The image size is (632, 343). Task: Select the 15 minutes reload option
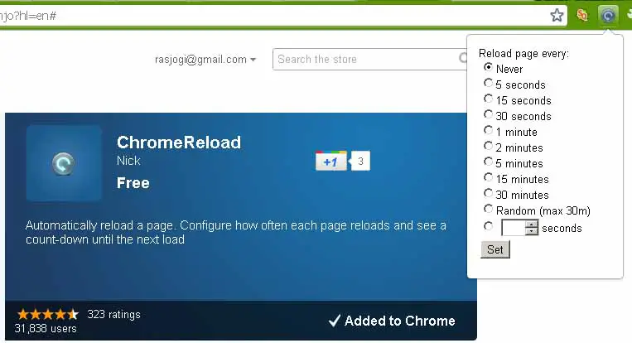pos(488,177)
